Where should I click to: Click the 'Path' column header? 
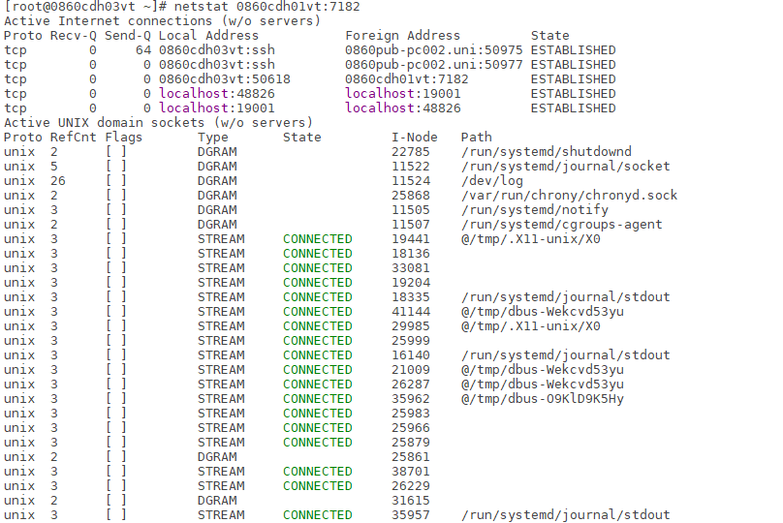tap(477, 138)
